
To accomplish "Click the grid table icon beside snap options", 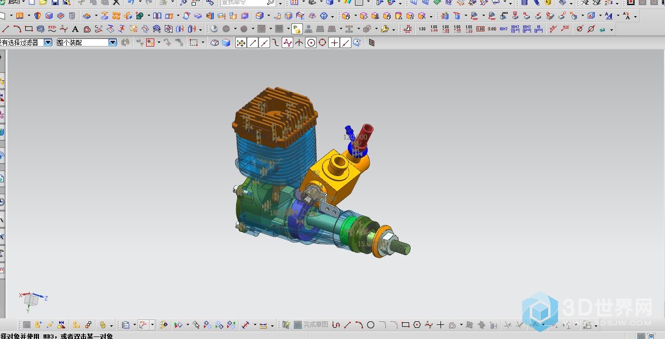I will click(372, 43).
